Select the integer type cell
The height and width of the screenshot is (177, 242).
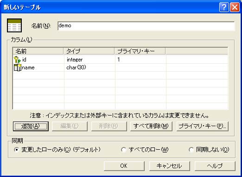click(x=89, y=60)
